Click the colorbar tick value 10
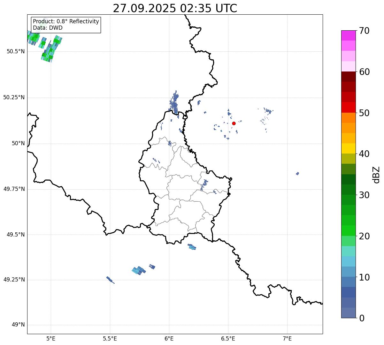This screenshot has height=345, width=384. tap(364, 277)
